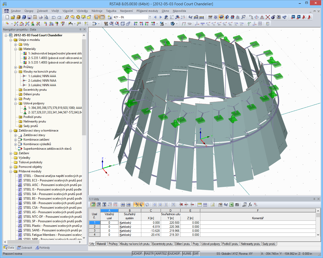Click the Undo arrow icon
The width and height of the screenshot is (323, 258).
[x=53, y=17]
